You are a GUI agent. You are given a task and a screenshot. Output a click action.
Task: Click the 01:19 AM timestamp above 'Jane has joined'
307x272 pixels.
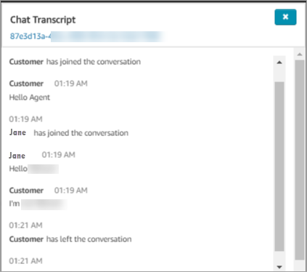click(25, 119)
